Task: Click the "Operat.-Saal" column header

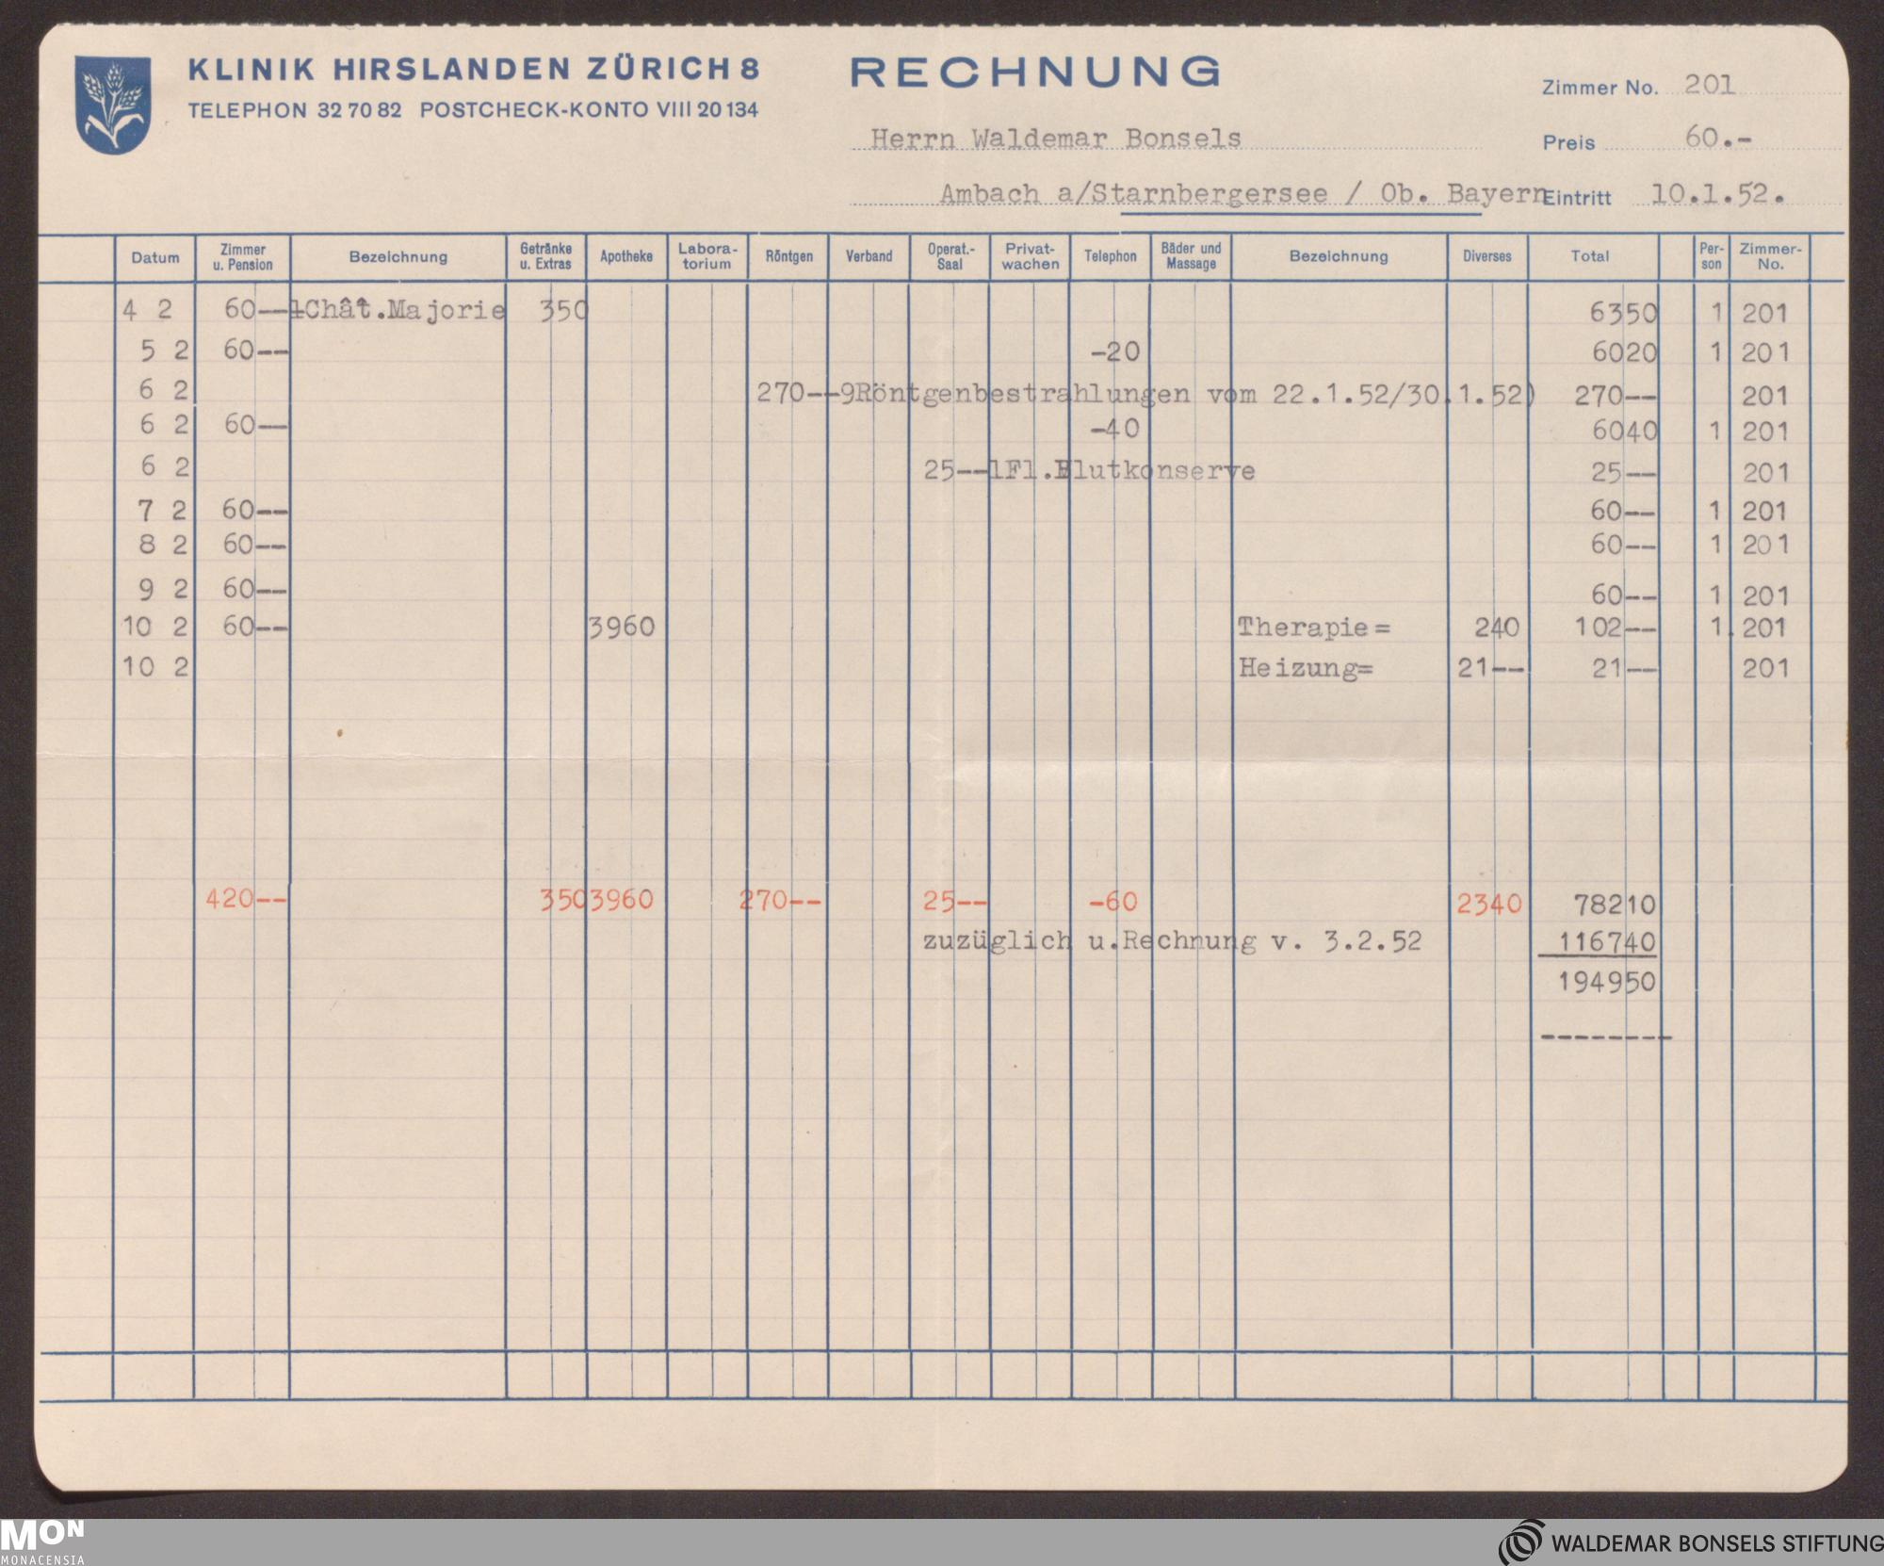Action: [x=950, y=256]
